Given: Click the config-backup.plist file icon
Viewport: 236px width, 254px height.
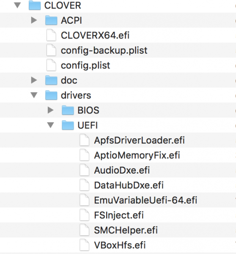Looking at the screenshot, I should coord(51,50).
